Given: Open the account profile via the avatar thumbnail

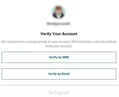Looking at the screenshot, I should [x=58, y=12].
